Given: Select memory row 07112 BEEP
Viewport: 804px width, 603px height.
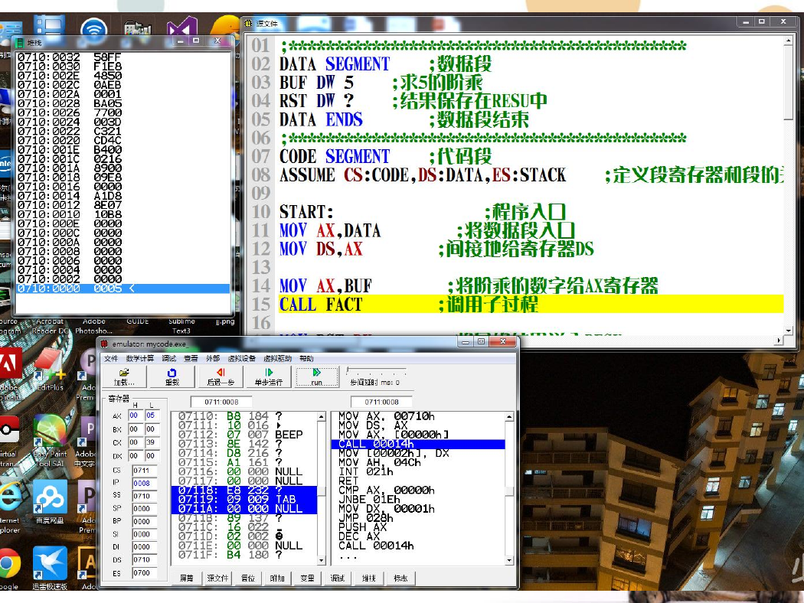Looking at the screenshot, I should 244,435.
